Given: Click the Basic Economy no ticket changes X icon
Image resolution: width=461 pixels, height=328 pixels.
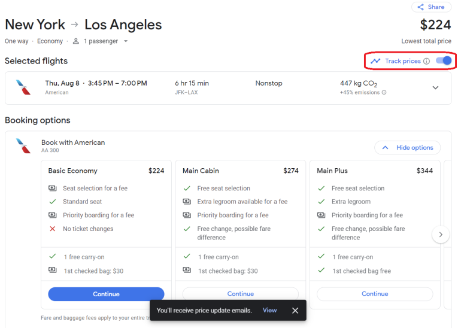Looking at the screenshot, I should pos(53,229).
